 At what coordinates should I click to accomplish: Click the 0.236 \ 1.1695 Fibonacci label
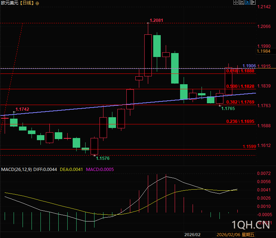point(240,121)
